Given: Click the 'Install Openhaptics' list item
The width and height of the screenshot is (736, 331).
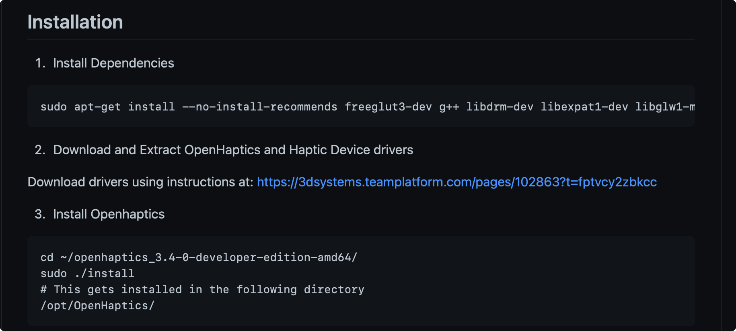Looking at the screenshot, I should pos(109,214).
